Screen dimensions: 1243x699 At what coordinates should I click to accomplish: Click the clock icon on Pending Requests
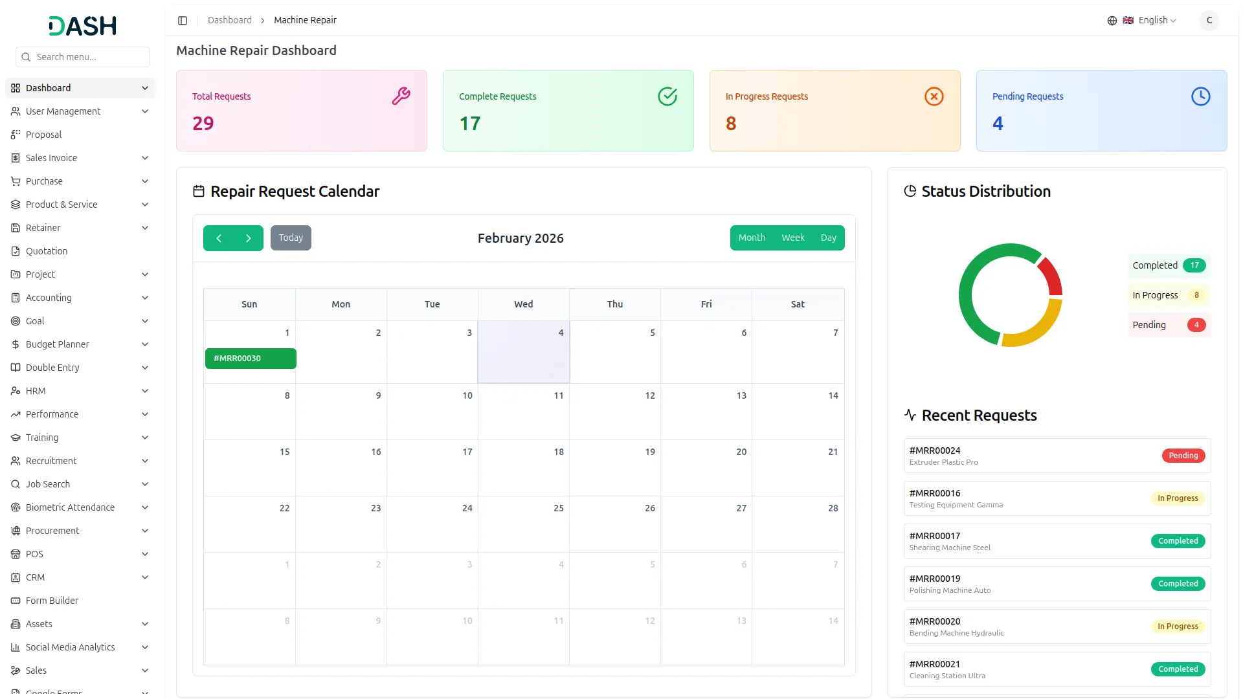point(1200,96)
